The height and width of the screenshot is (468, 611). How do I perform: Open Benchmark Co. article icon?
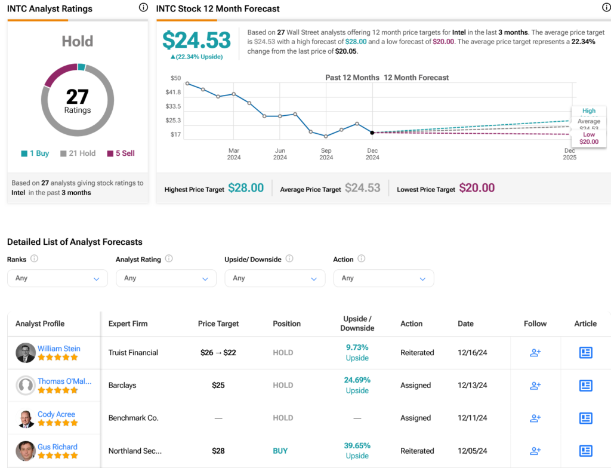pyautogui.click(x=586, y=418)
